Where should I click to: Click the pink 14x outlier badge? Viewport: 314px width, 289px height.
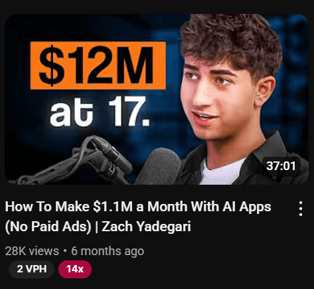[75, 269]
